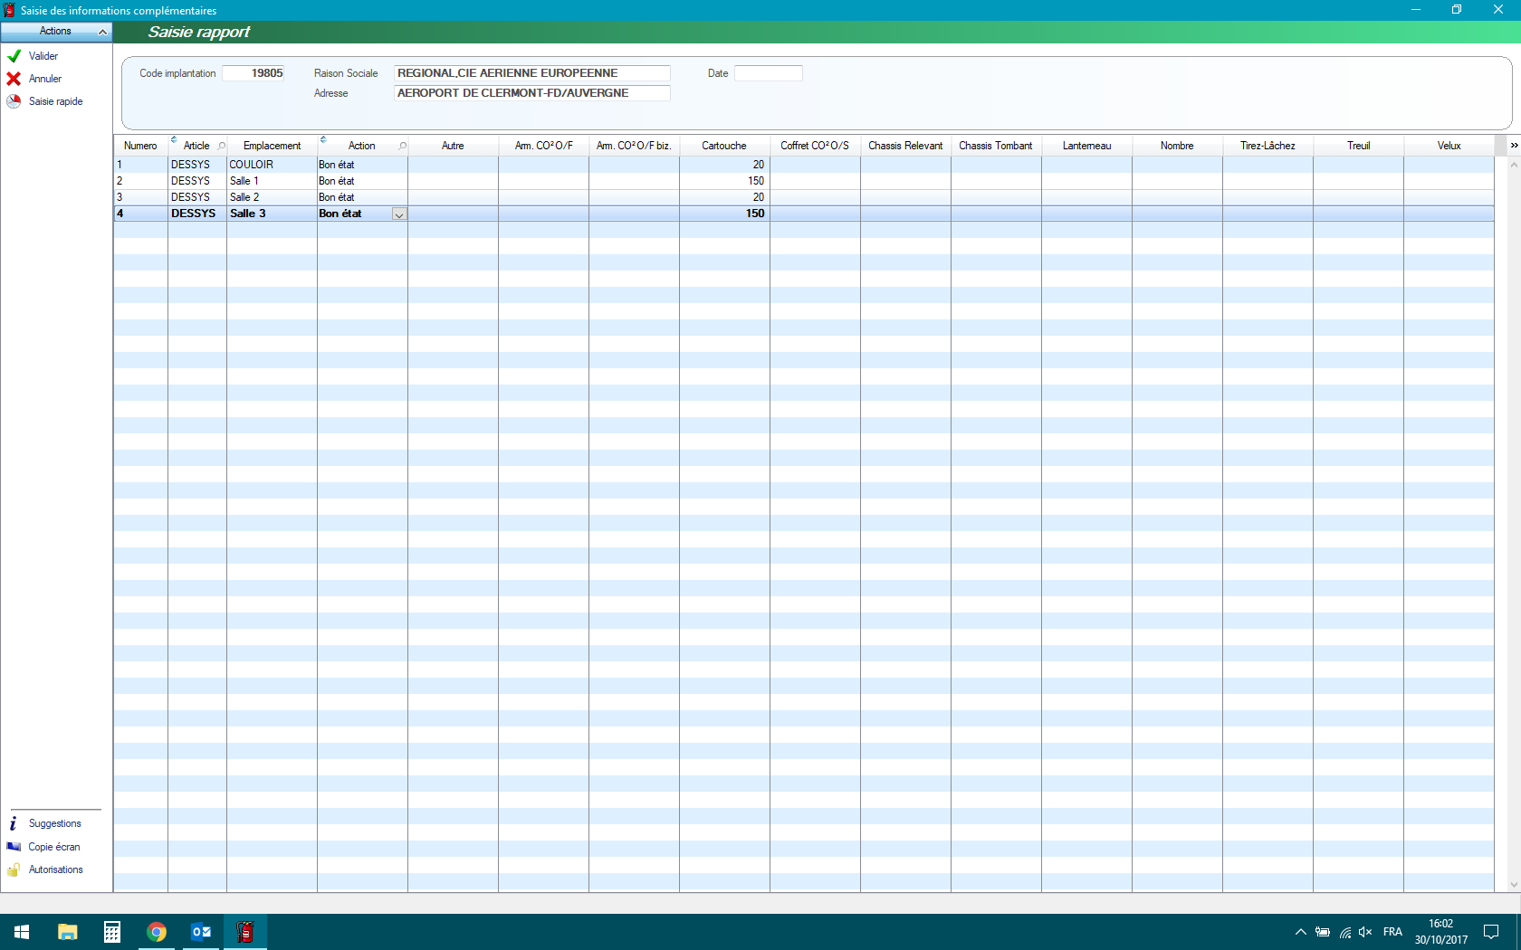Click the Valider action label
Screen dimensions: 1521x950
tap(43, 56)
